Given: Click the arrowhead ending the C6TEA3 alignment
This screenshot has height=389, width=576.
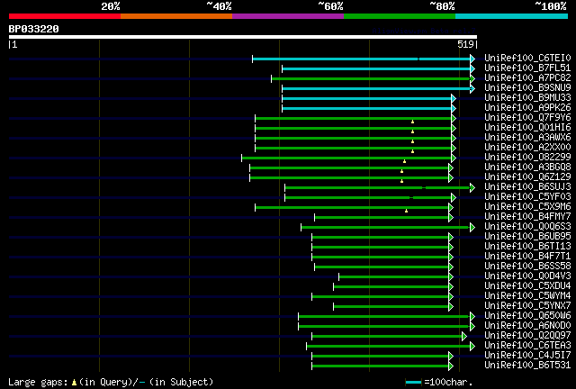Looking at the screenshot, I should click(x=472, y=347).
